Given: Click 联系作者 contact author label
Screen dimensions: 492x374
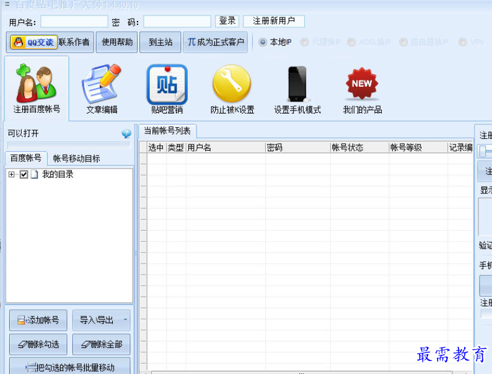Looking at the screenshot, I should coord(74,42).
